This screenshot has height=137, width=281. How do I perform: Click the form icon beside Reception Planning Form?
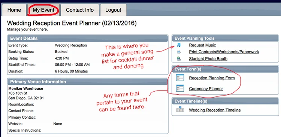180,78
